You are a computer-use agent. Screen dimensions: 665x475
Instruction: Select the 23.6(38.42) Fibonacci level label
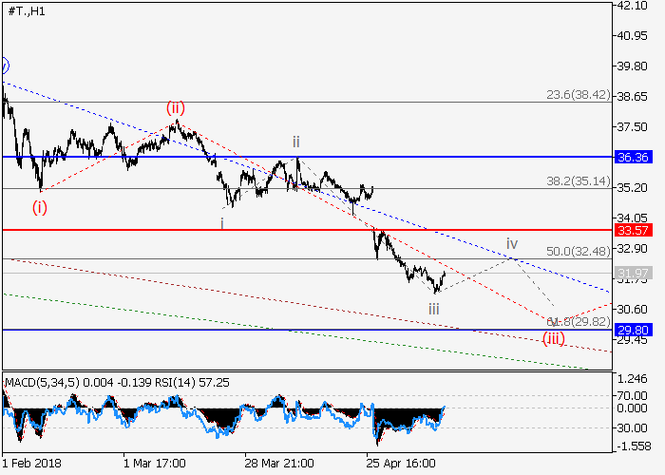(571, 95)
